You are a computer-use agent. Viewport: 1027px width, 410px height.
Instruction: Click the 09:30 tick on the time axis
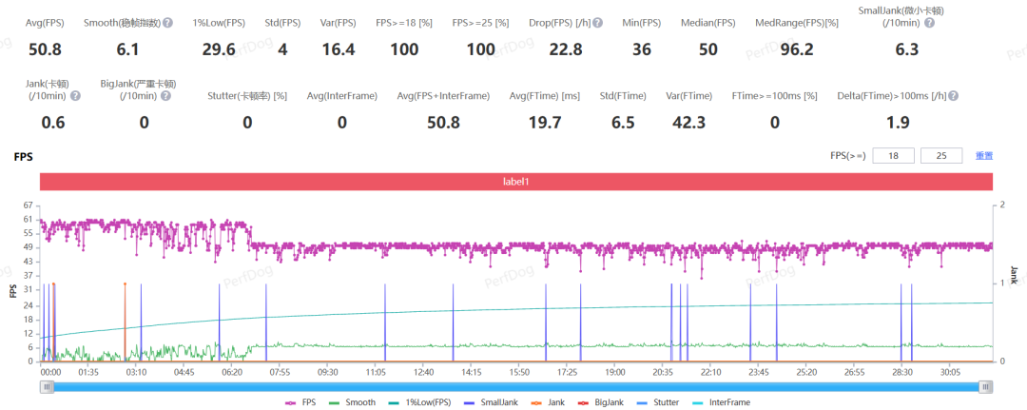point(327,372)
